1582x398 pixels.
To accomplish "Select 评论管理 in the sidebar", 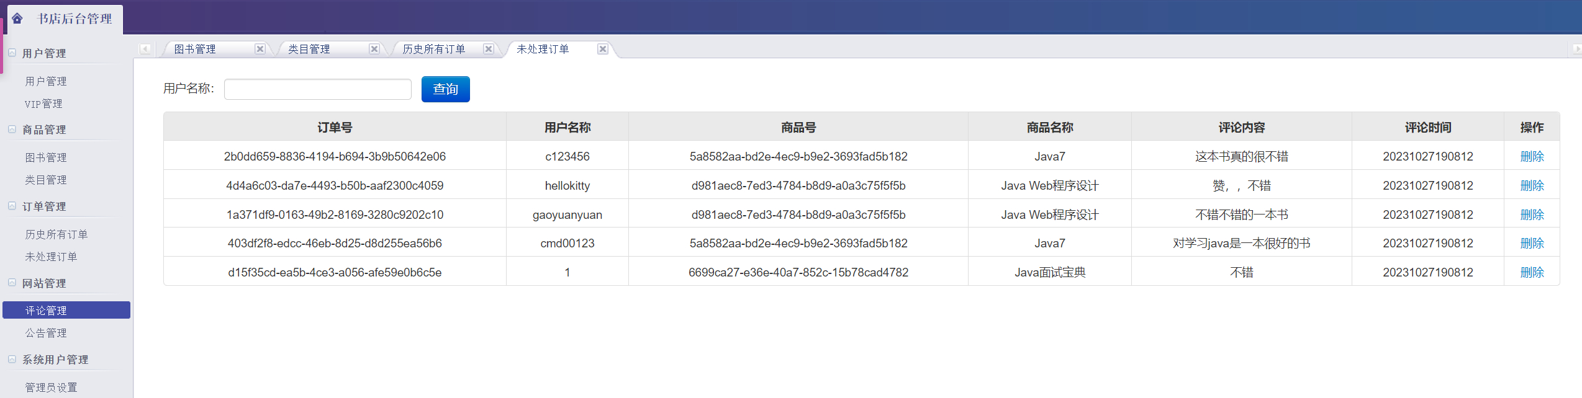I will pyautogui.click(x=66, y=310).
